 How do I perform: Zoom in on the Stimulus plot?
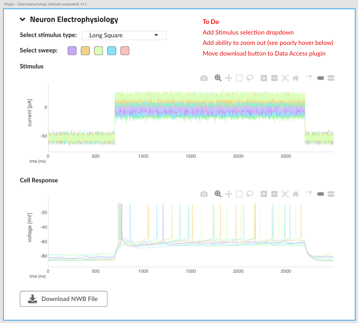[x=264, y=78]
